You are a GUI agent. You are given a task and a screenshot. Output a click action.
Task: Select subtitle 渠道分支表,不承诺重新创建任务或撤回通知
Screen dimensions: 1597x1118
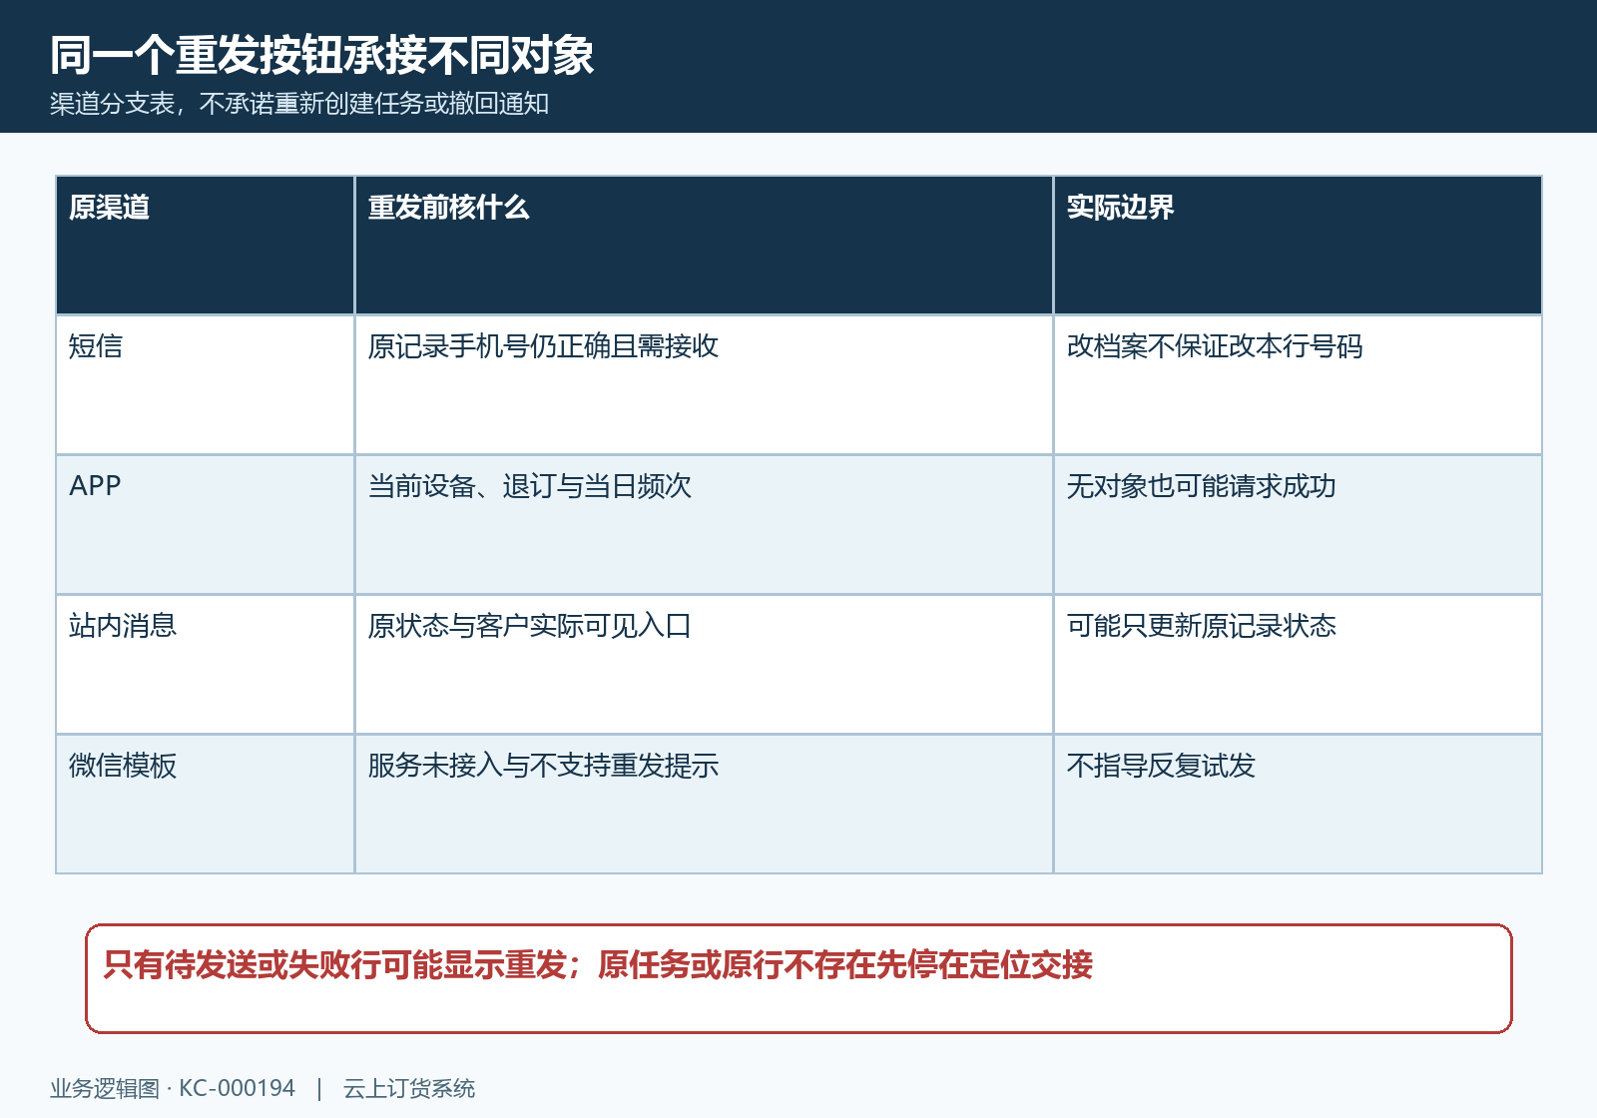[x=299, y=104]
